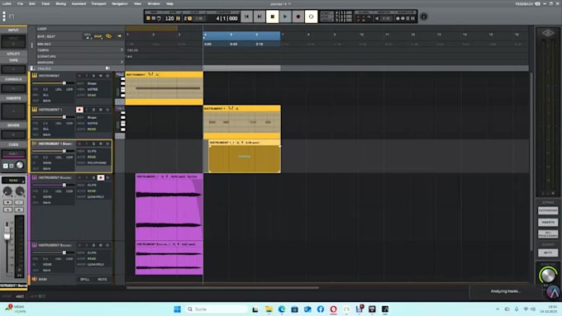This screenshot has height=316, width=562.
Task: Open the Help menu
Action: 169,3
